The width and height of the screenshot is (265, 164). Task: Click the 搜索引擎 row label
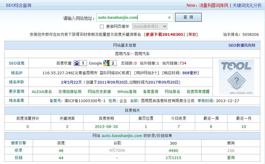coord(19,143)
